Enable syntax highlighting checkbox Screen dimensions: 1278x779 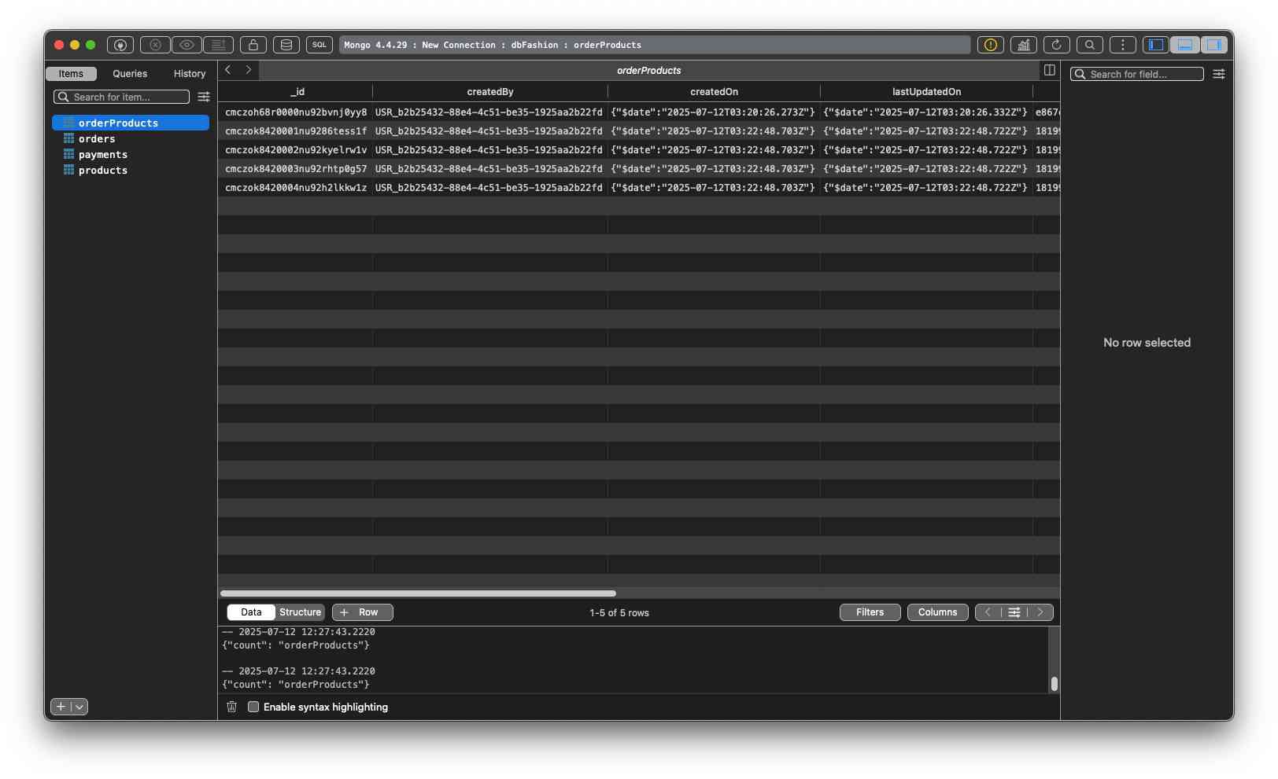point(253,707)
